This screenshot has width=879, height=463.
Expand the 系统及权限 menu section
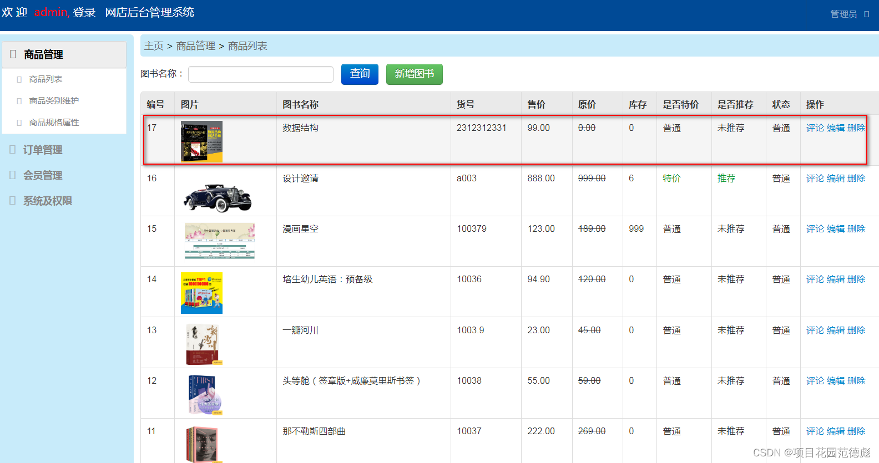[48, 201]
